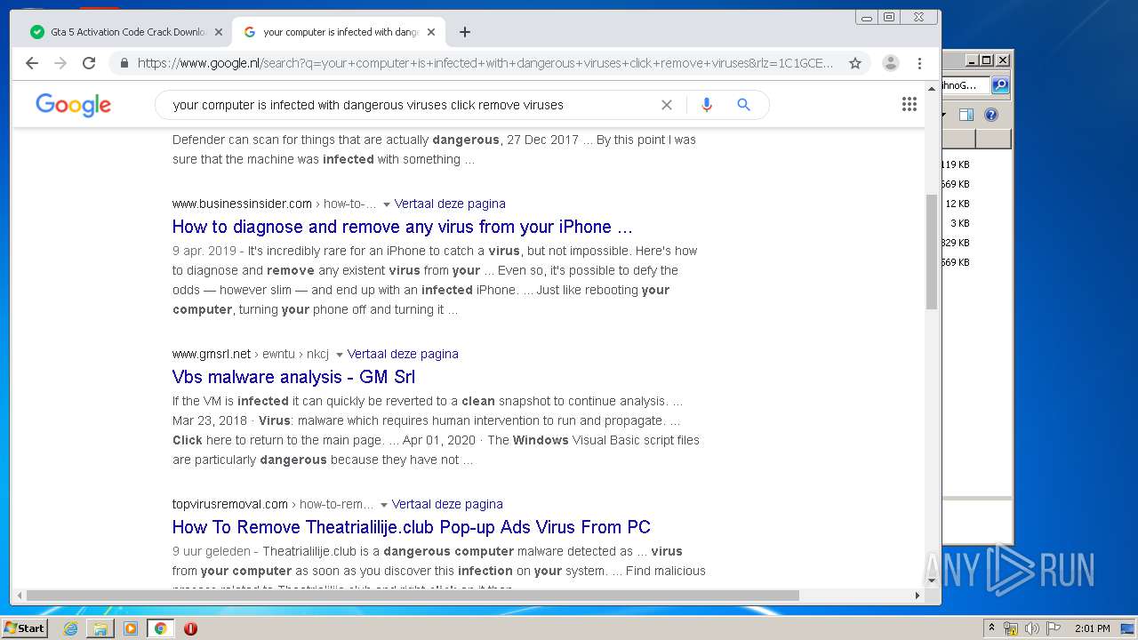Click the search box in Explorer window
The width and height of the screenshot is (1138, 640).
(966, 85)
